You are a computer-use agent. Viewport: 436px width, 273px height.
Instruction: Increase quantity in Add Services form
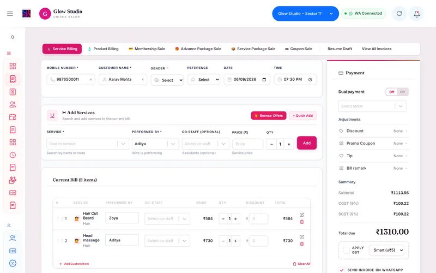point(289,144)
